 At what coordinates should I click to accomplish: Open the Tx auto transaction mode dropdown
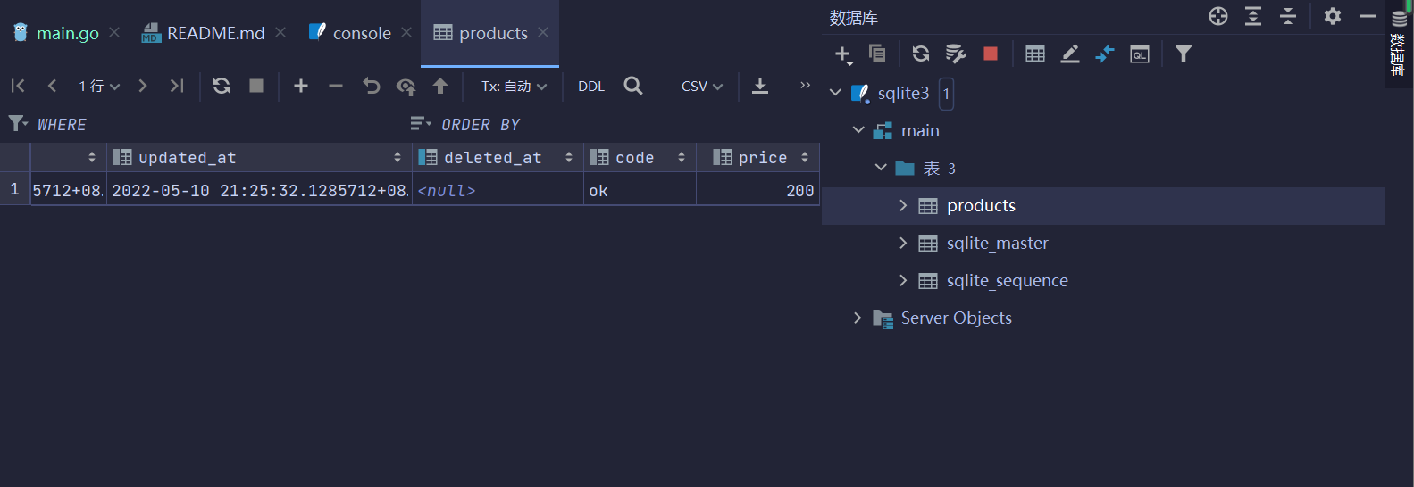click(x=514, y=87)
